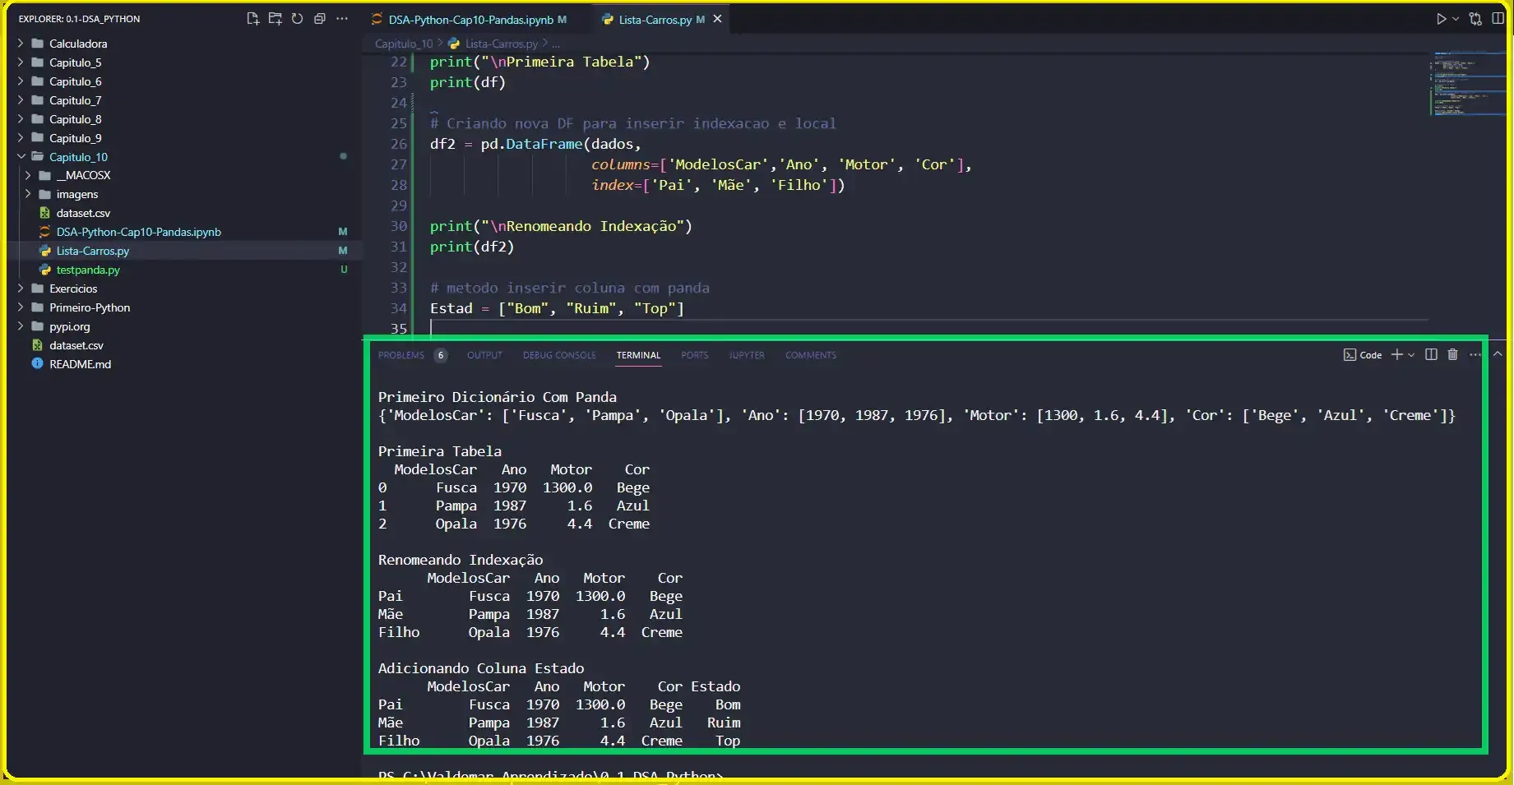Click the New File icon in Explorer
This screenshot has height=785, width=1514.
tap(252, 18)
